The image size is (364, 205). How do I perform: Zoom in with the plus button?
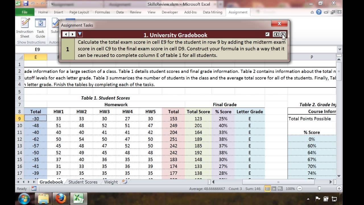tap(339, 188)
